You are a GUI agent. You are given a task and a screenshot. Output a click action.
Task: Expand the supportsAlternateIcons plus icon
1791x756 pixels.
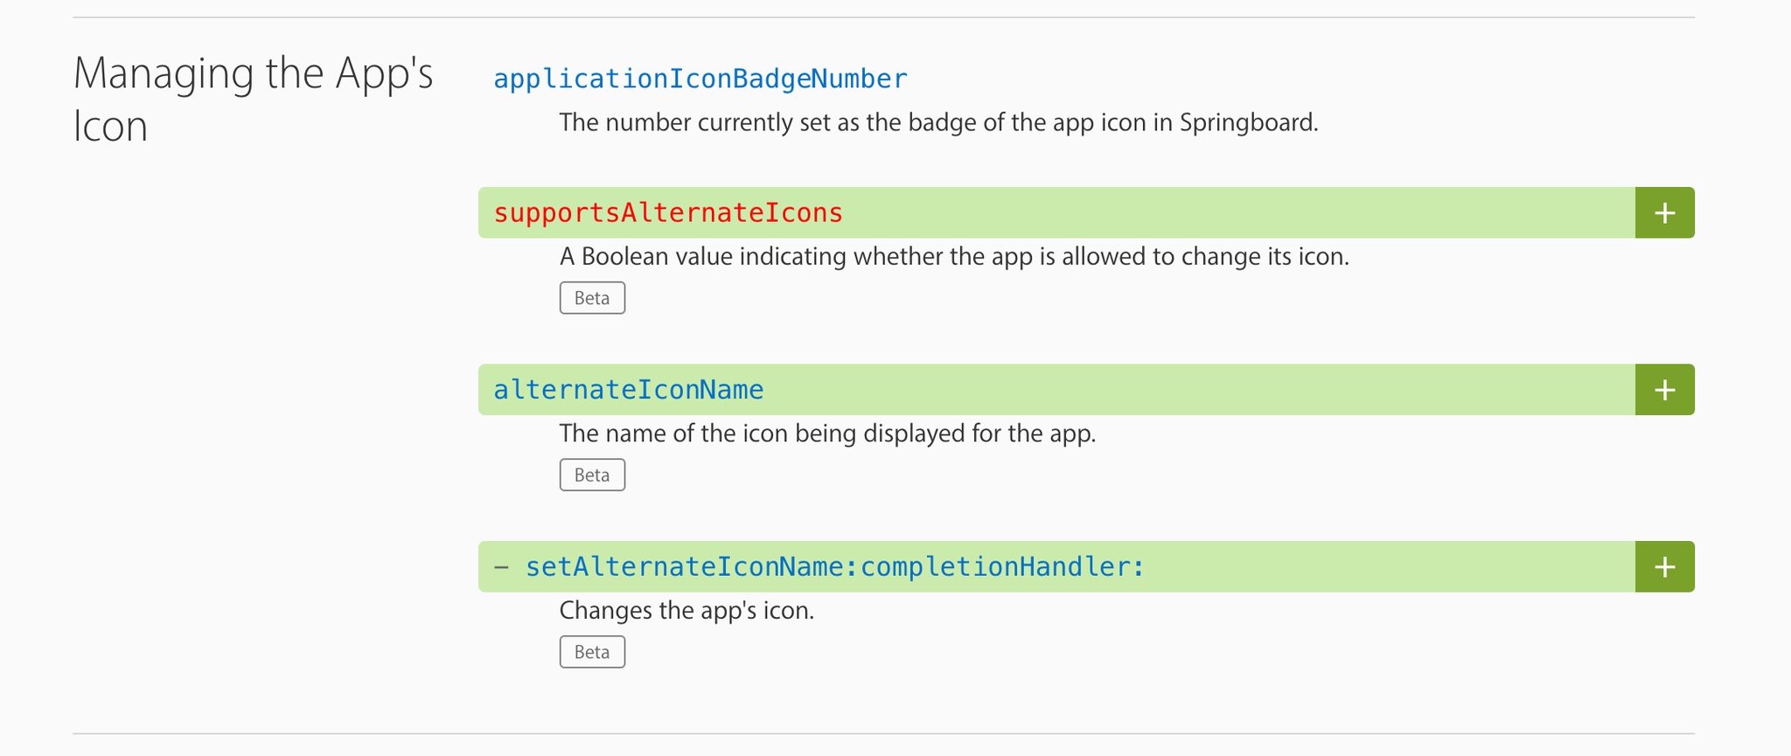coord(1665,212)
